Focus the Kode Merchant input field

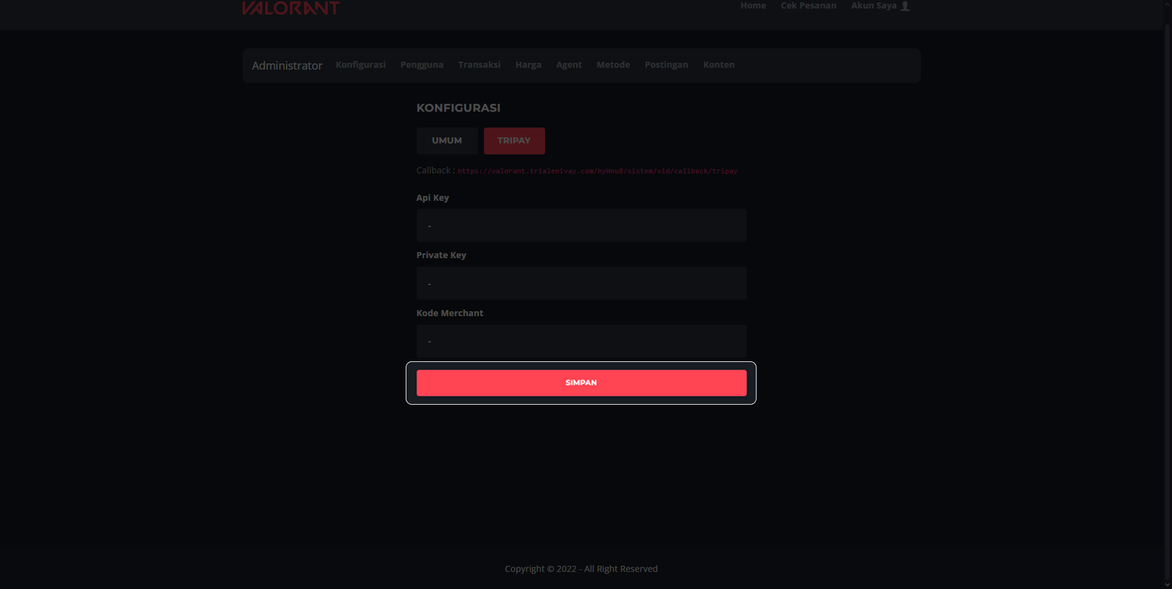coord(581,341)
